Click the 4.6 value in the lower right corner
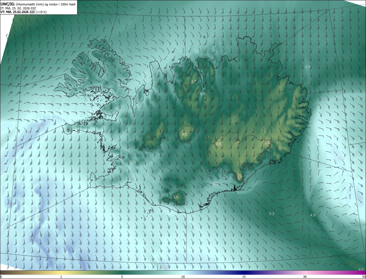The height and width of the screenshot is (279, 366). 361,270
